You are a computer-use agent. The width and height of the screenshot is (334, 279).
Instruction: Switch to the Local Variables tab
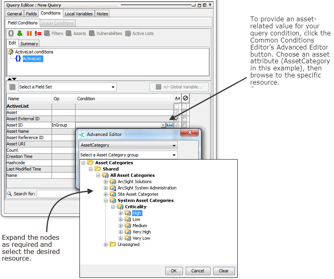point(78,13)
